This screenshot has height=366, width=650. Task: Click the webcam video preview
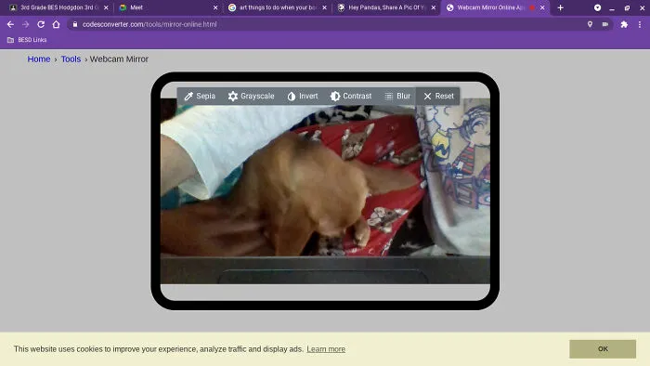pyautogui.click(x=325, y=190)
